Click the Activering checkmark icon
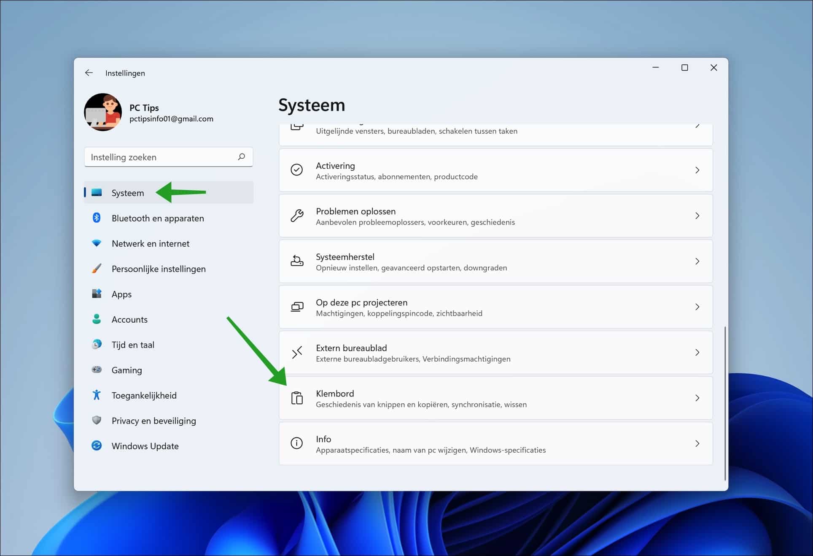Screen dimensions: 813x556 297,170
